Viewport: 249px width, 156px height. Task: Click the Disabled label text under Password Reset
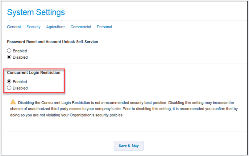[20, 57]
